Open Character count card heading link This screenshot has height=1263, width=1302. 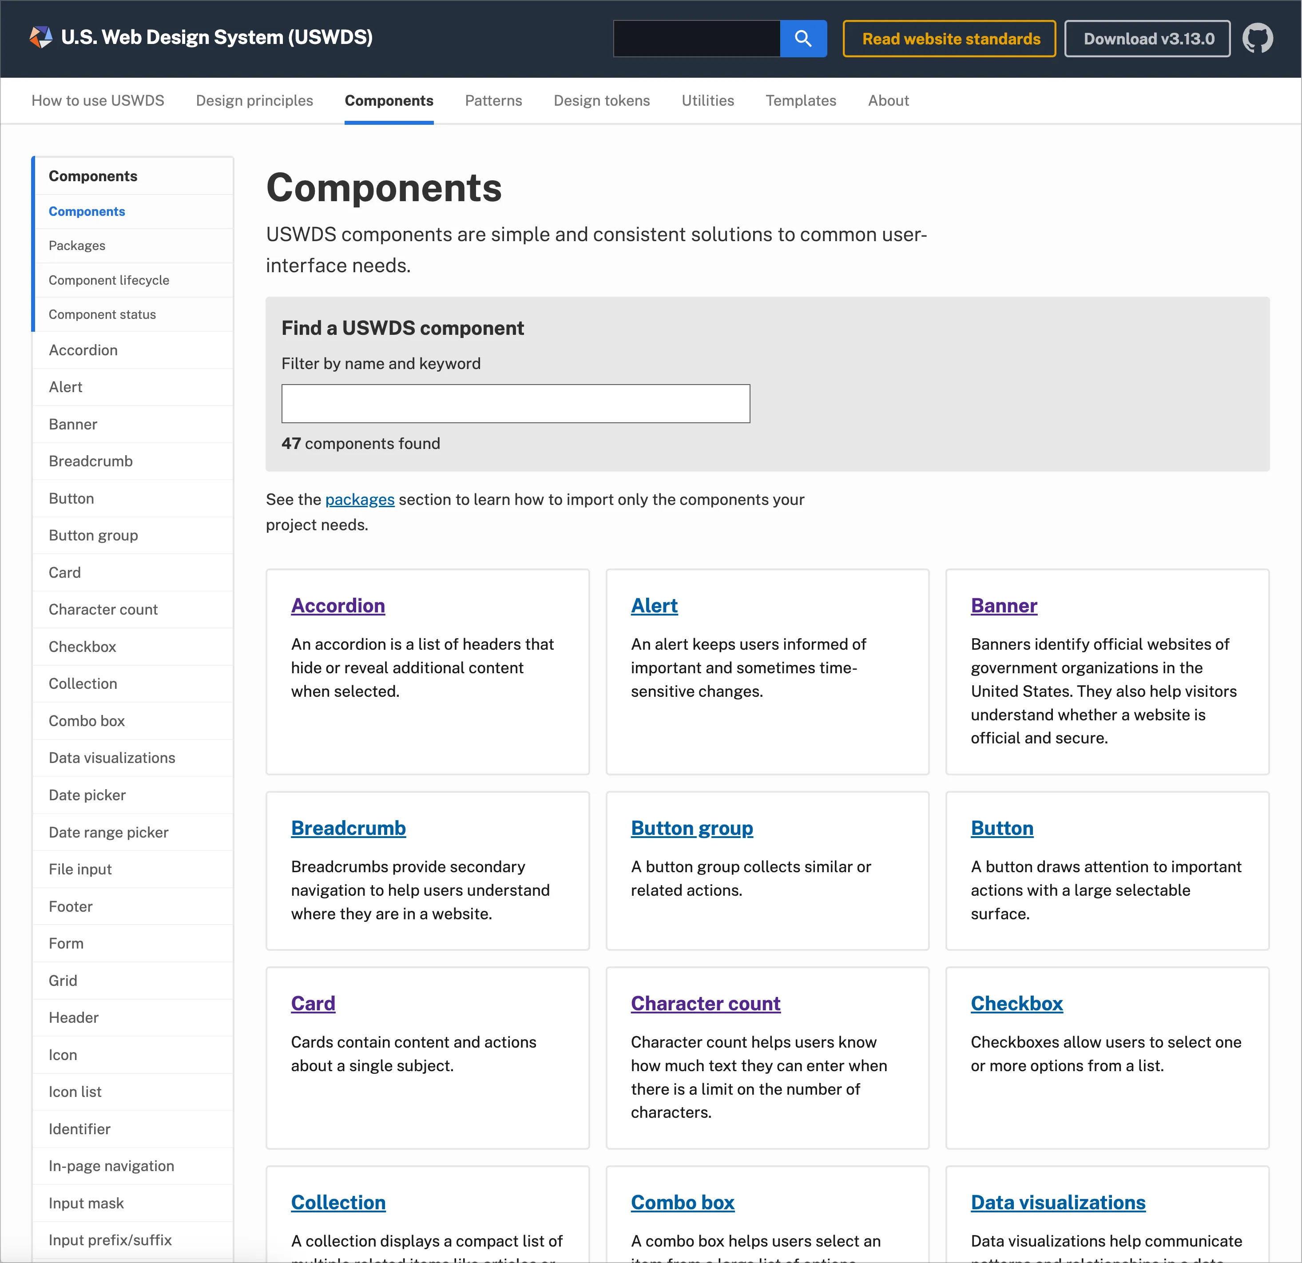706,1003
